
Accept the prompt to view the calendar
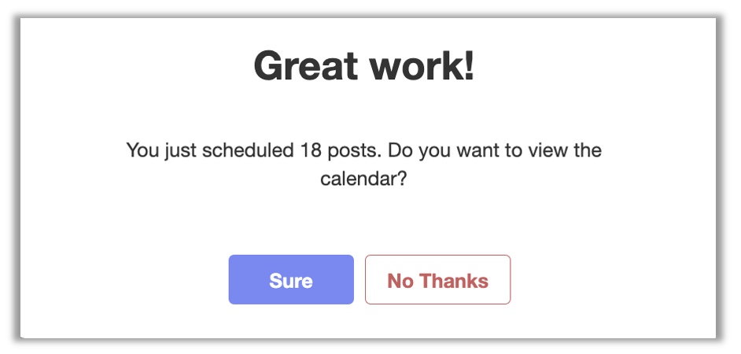291,280
